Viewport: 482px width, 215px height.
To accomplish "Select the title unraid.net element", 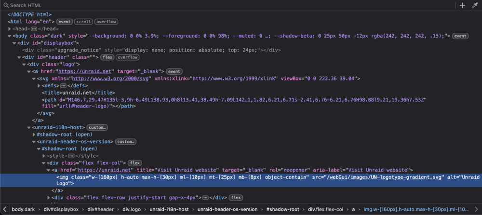I will tap(79, 93).
